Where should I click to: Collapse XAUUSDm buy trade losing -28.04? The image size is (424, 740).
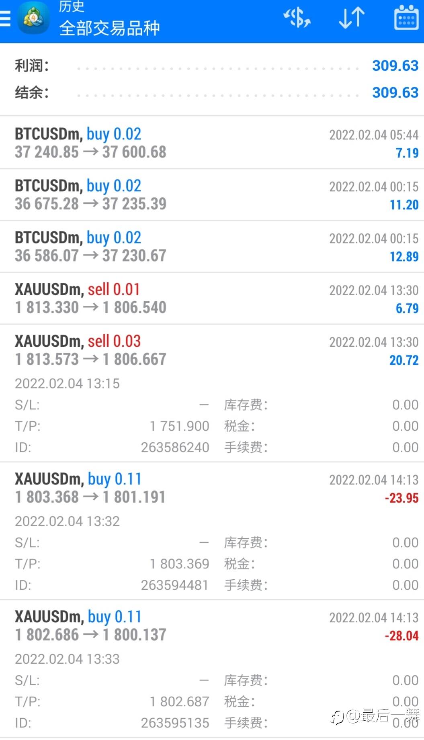click(212, 626)
